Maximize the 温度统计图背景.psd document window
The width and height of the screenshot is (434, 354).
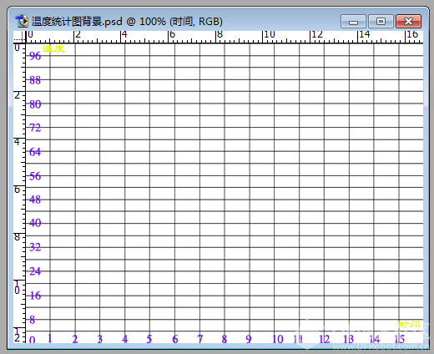click(x=381, y=22)
